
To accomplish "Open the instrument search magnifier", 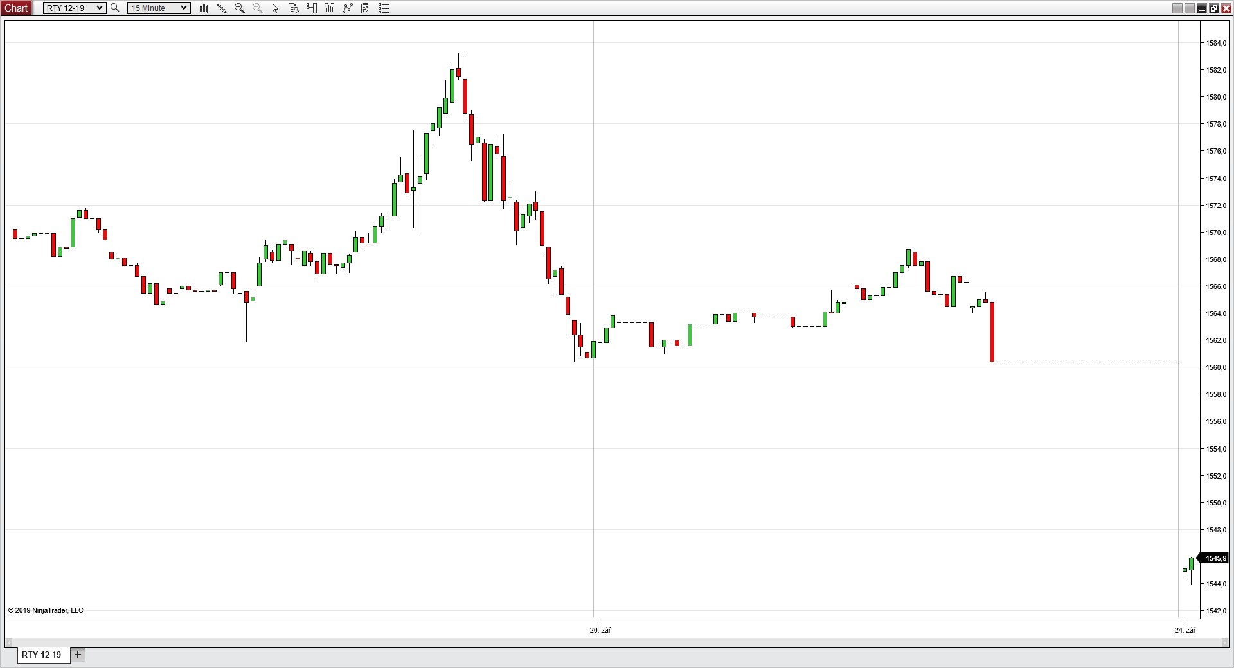I will (x=115, y=8).
